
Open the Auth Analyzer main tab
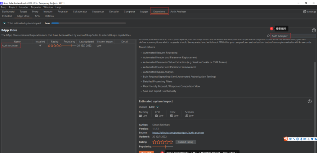point(178,12)
